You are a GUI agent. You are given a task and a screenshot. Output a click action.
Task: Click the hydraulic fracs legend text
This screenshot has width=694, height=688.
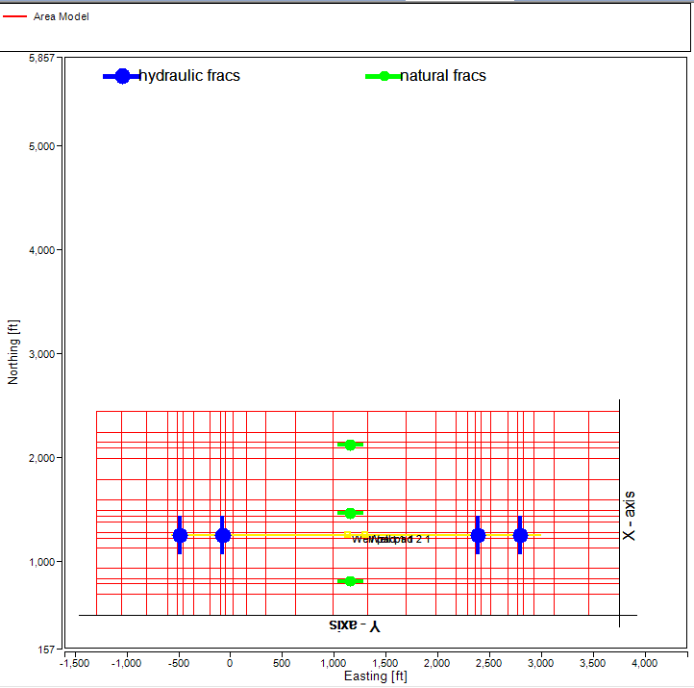click(x=189, y=76)
